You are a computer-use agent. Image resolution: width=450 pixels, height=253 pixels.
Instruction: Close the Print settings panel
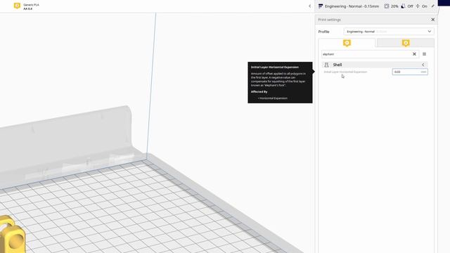tap(433, 20)
